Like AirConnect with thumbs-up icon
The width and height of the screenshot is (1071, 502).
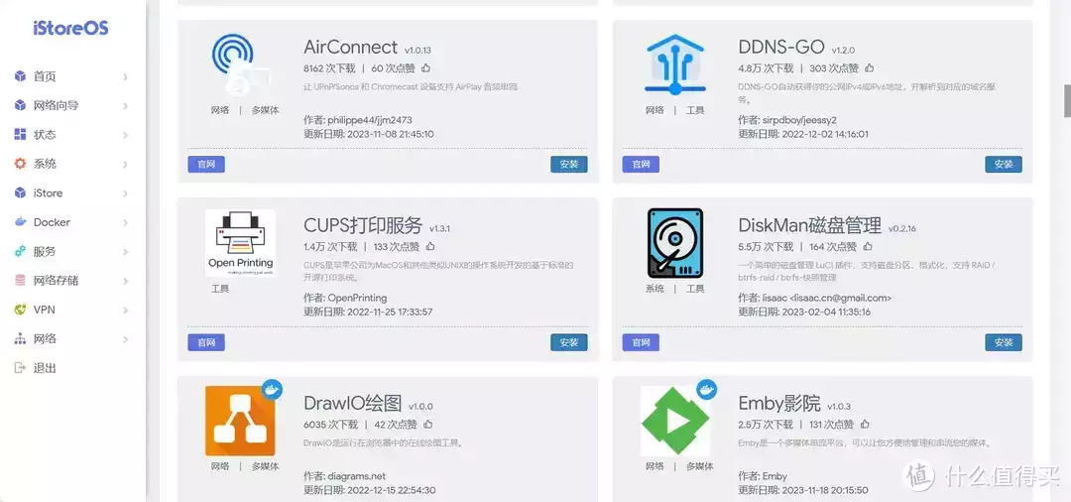(x=426, y=68)
